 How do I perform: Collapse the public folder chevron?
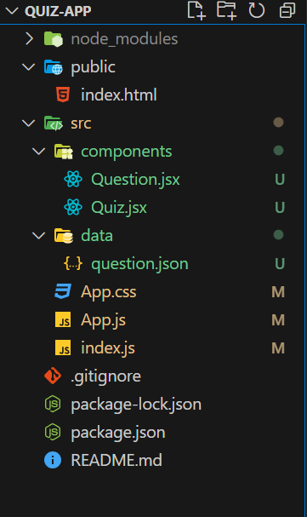29,67
